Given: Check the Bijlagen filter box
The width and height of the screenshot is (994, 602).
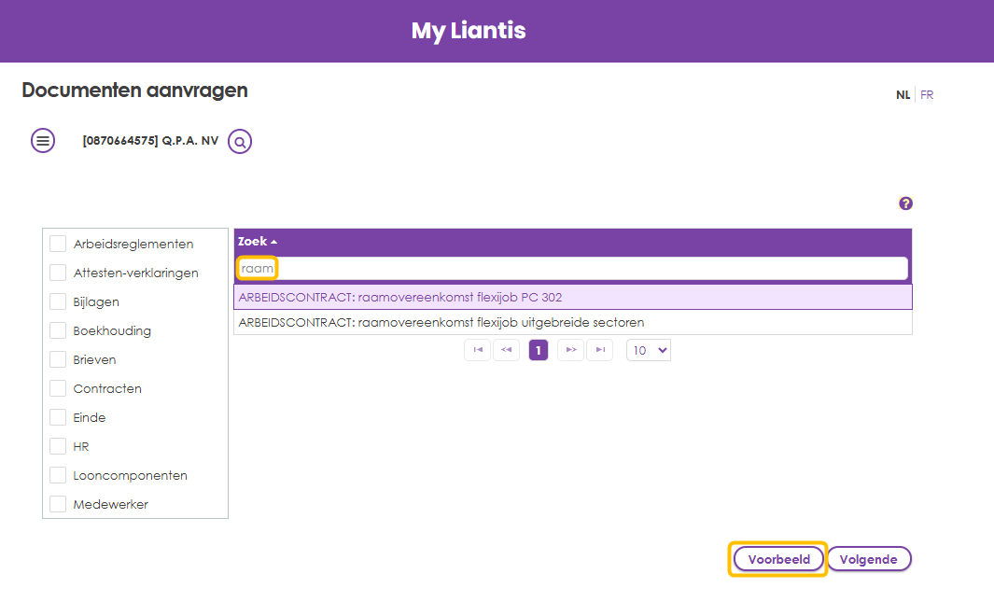Looking at the screenshot, I should point(58,301).
